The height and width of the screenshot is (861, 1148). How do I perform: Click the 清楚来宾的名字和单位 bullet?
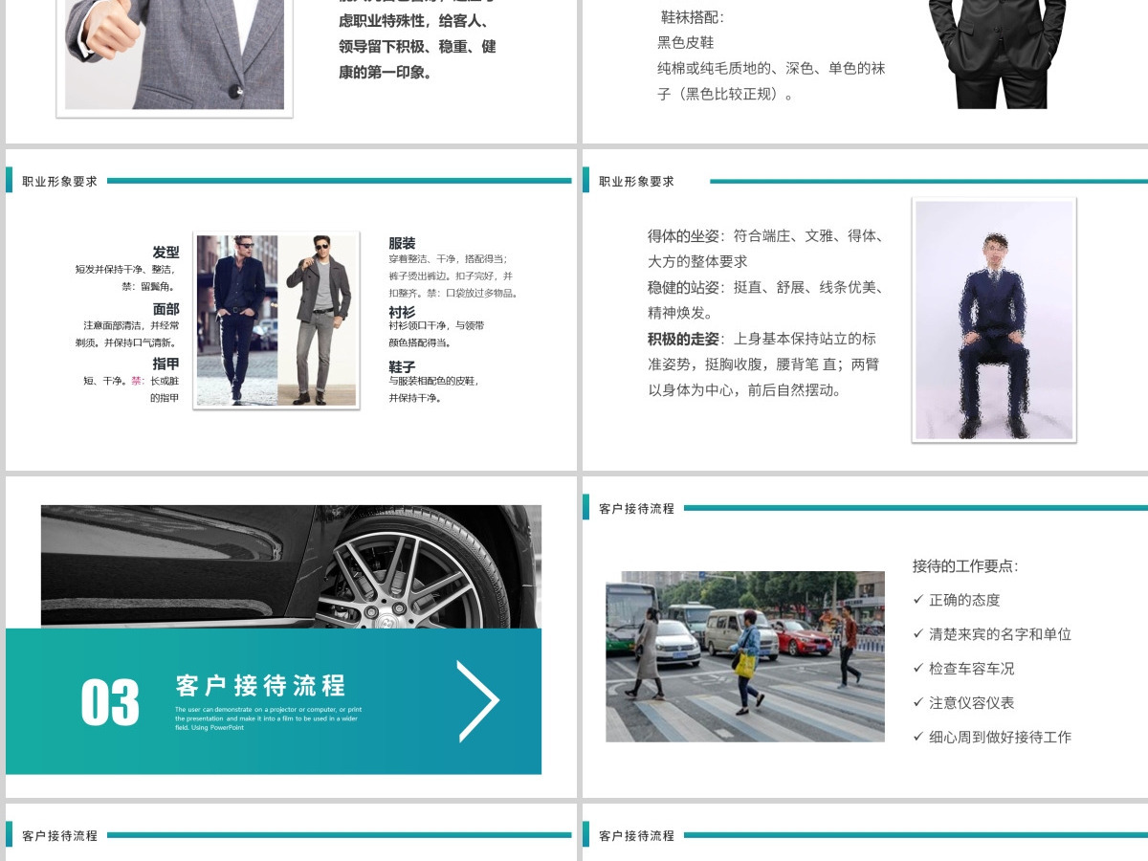[992, 634]
